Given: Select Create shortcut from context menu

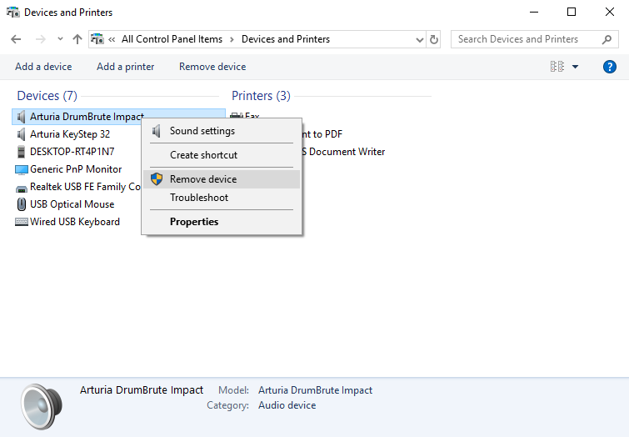Looking at the screenshot, I should 222,155.
